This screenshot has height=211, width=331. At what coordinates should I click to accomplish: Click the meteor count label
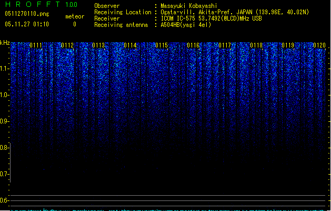[x=75, y=16]
